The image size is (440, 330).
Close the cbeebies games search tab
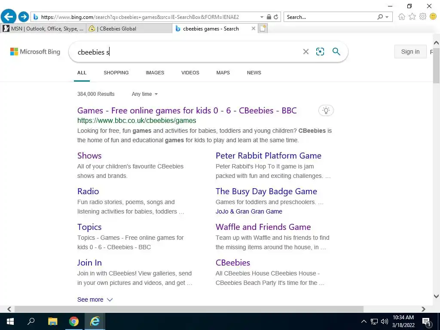254,28
